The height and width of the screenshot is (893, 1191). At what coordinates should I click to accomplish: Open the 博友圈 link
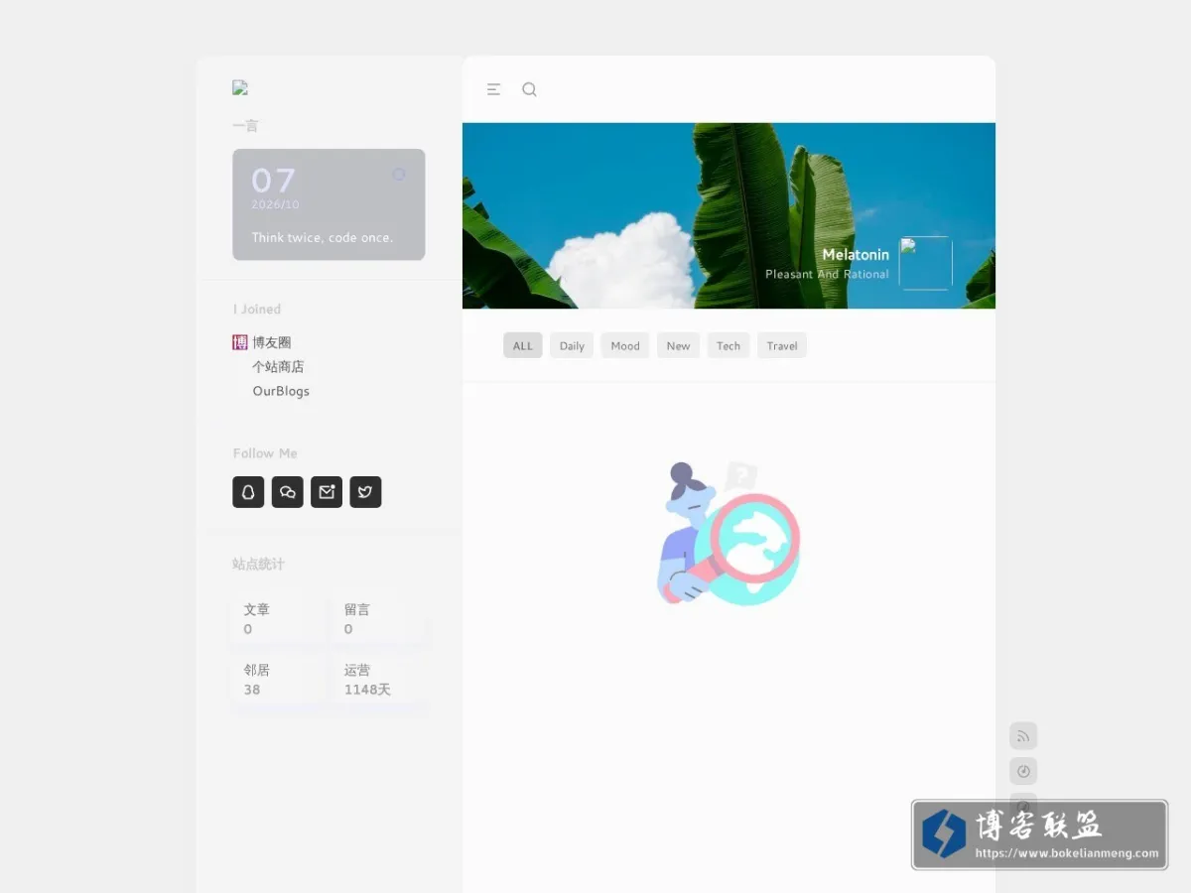[x=272, y=342]
